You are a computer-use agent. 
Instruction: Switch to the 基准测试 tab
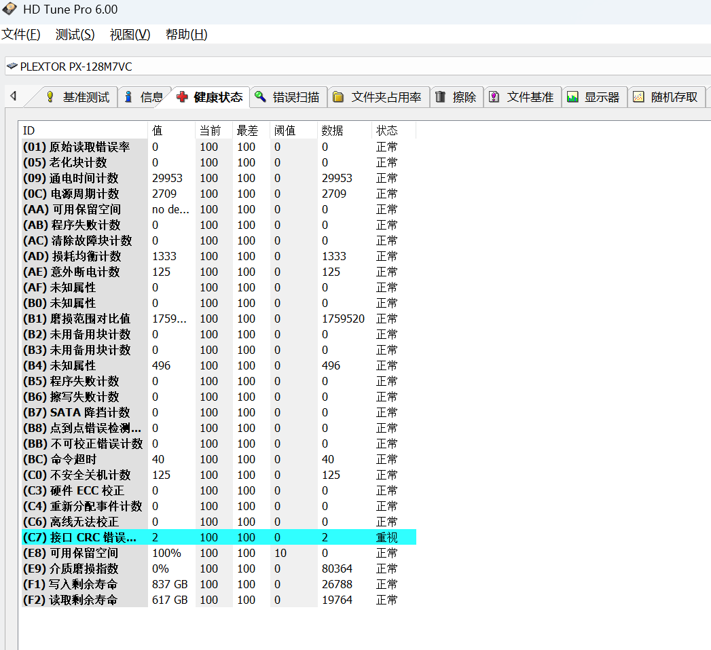pyautogui.click(x=79, y=97)
